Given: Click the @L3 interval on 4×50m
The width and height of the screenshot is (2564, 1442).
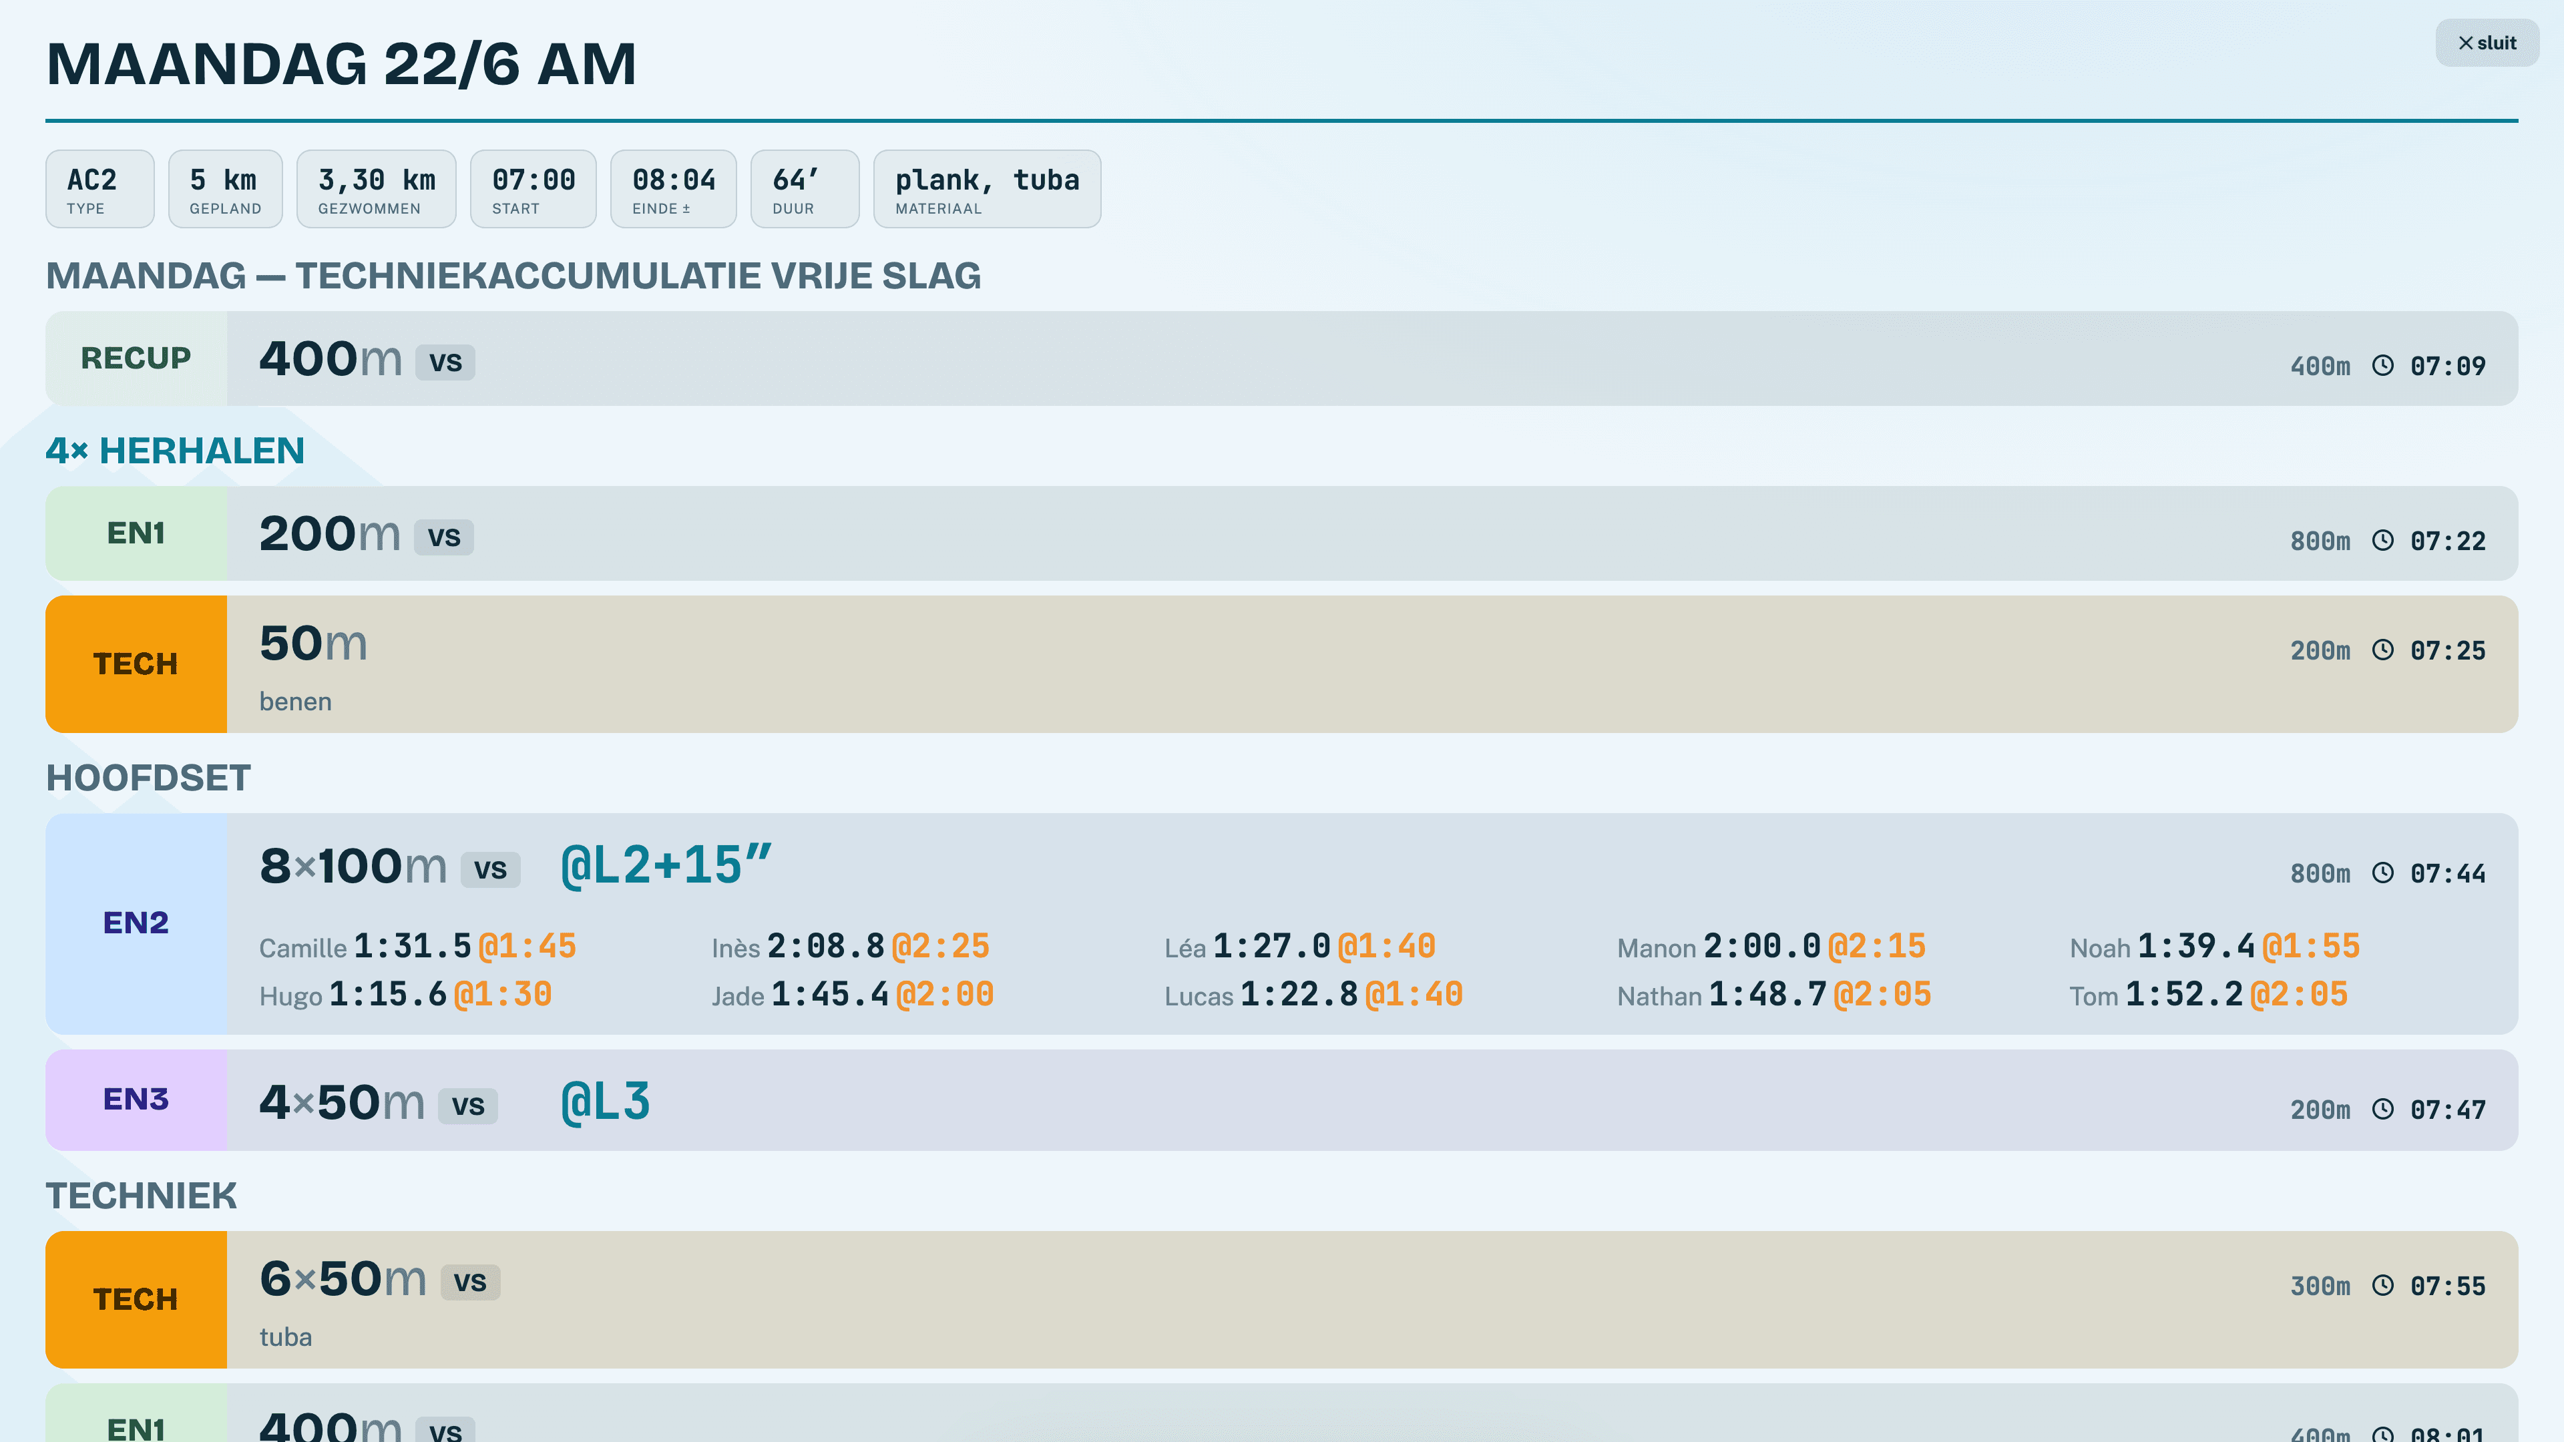Looking at the screenshot, I should (x=605, y=1102).
